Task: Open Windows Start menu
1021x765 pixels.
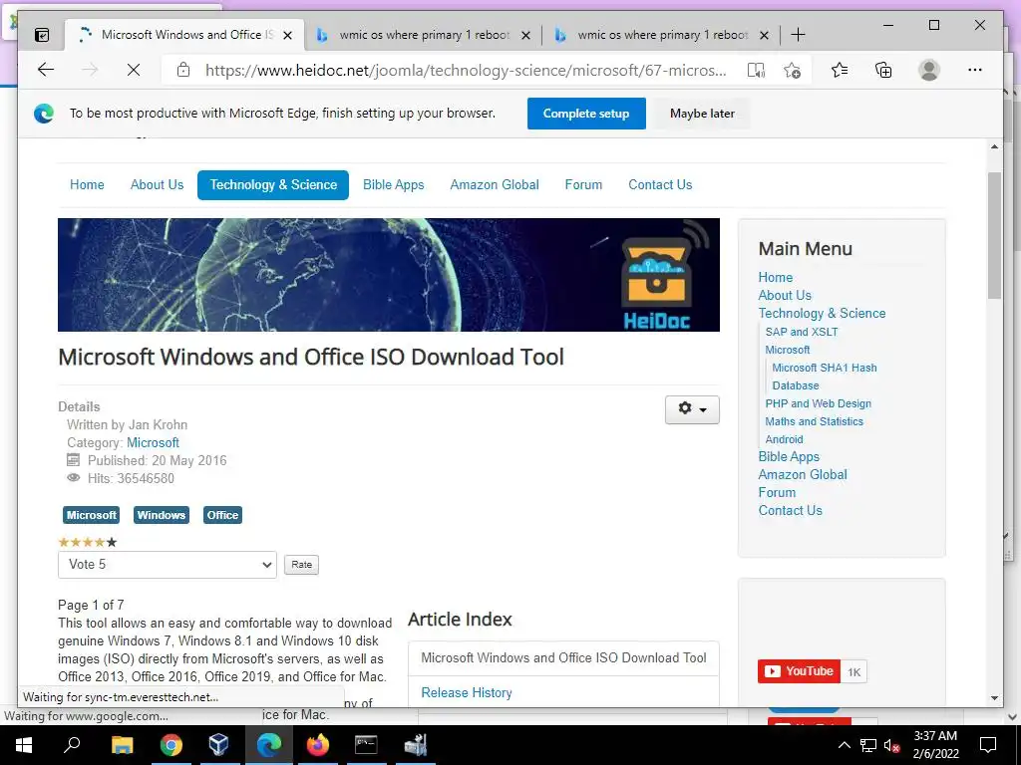Action: (24, 745)
